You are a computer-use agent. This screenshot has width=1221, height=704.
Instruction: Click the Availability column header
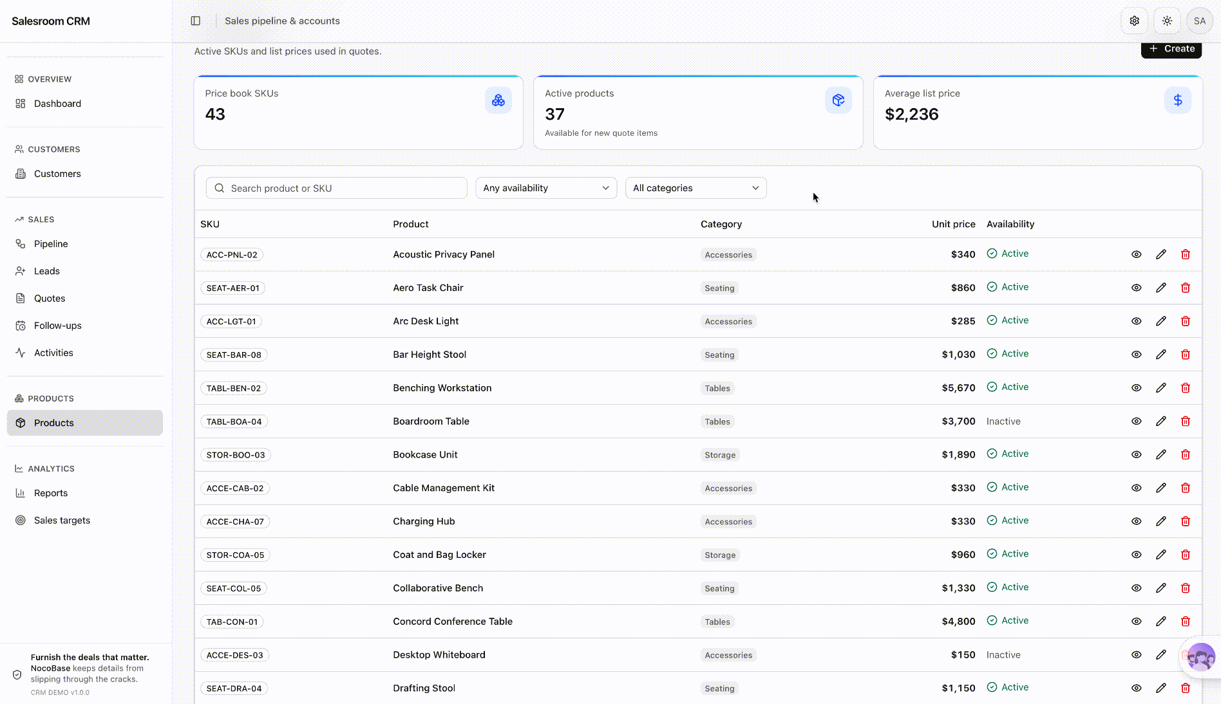coord(1010,224)
